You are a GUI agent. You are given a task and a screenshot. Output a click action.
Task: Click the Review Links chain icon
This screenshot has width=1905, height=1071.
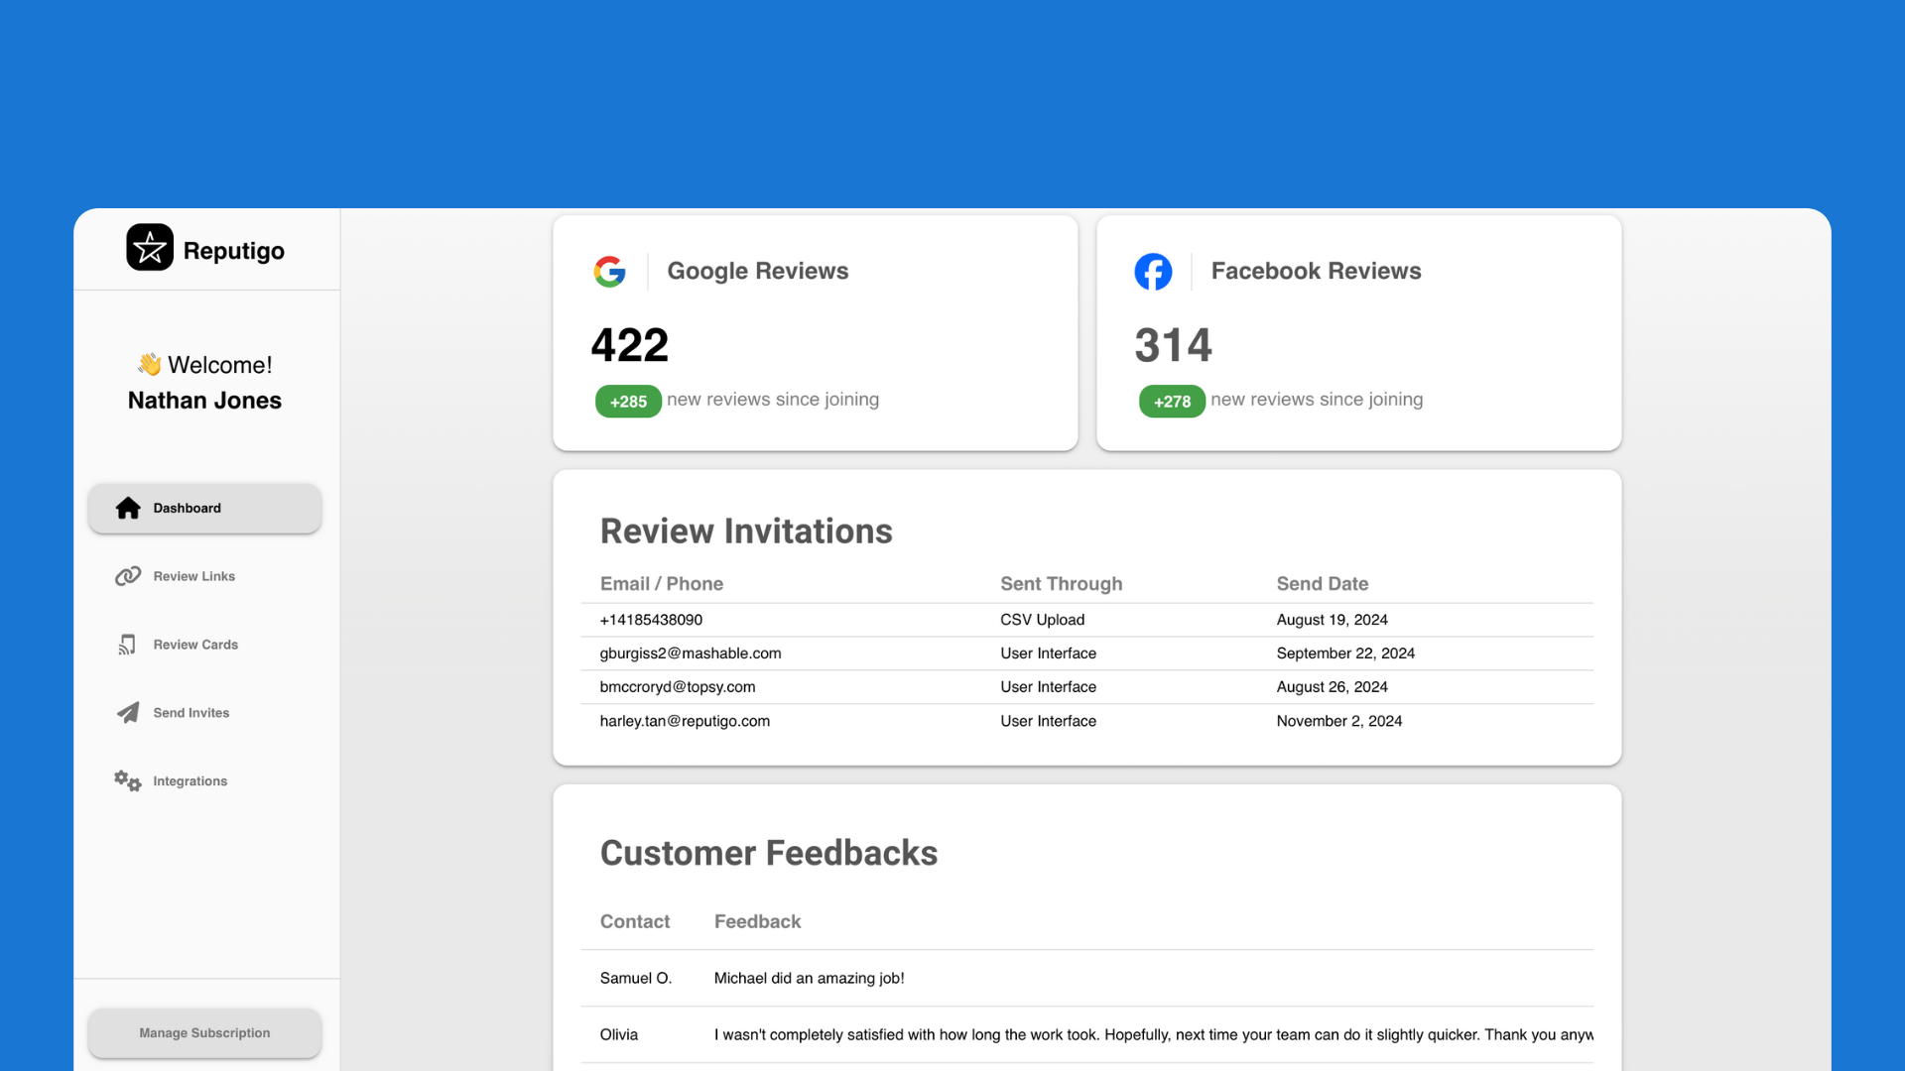(x=128, y=576)
